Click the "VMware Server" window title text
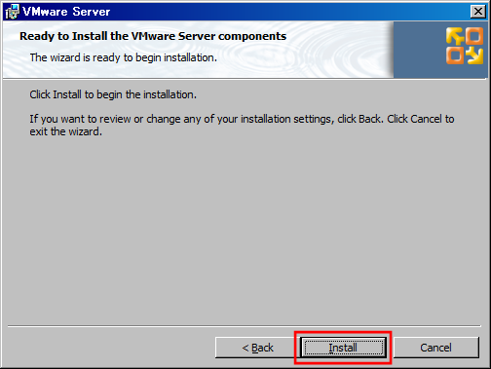The height and width of the screenshot is (369, 491). point(66,12)
